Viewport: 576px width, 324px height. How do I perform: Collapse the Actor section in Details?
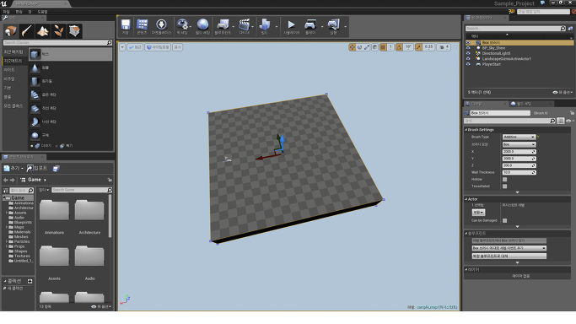466,199
